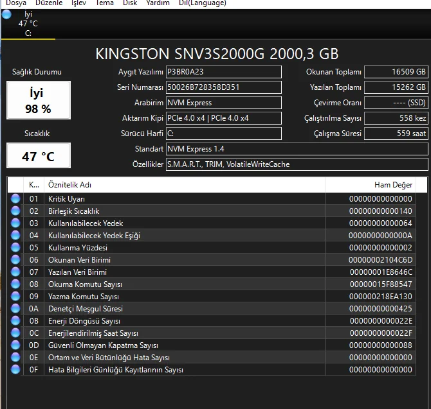Click status orb for Kullanma Yüzdesi row
Image resolution: width=431 pixels, height=409 pixels.
(15, 247)
